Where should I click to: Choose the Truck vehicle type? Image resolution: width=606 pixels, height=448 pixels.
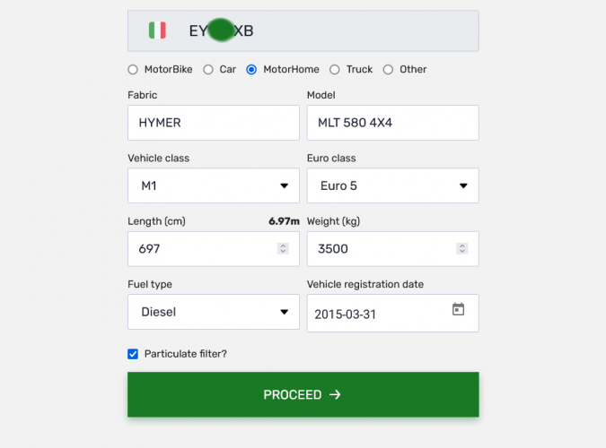click(335, 69)
